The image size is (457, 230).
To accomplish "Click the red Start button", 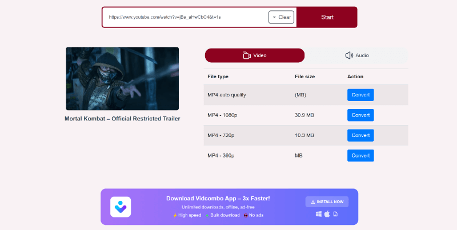I will [x=327, y=17].
